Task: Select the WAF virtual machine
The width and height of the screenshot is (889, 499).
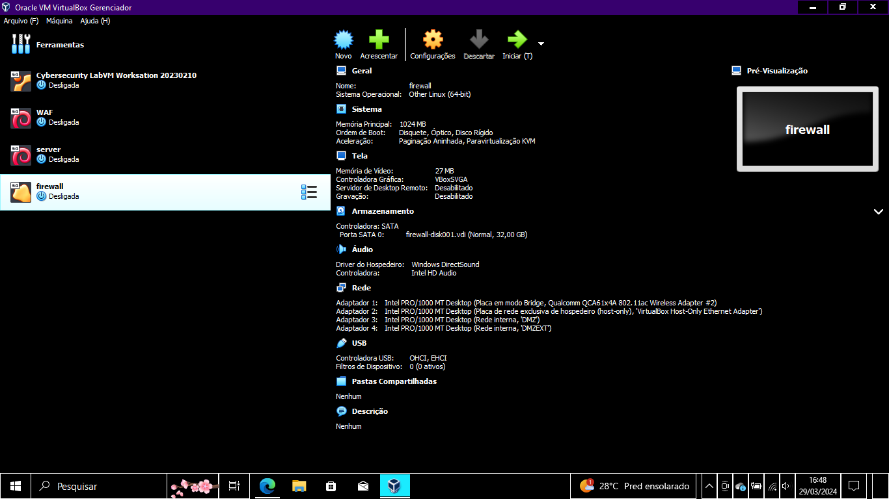Action: [165, 118]
